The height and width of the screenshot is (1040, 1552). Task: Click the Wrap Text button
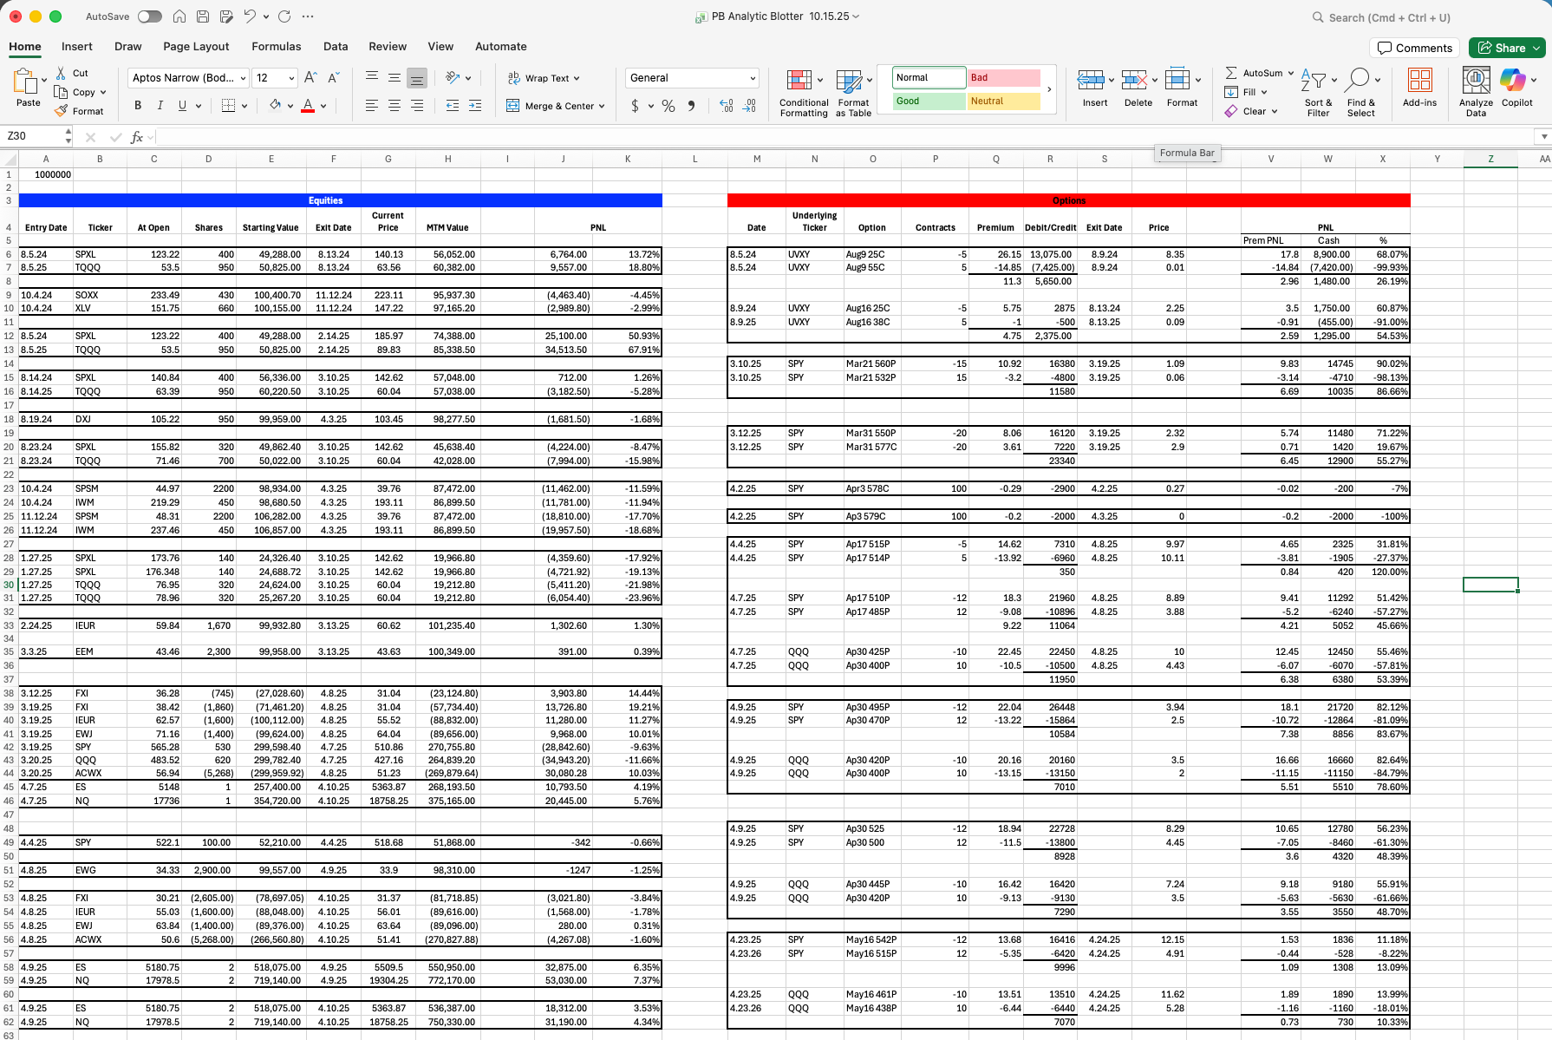pyautogui.click(x=544, y=78)
